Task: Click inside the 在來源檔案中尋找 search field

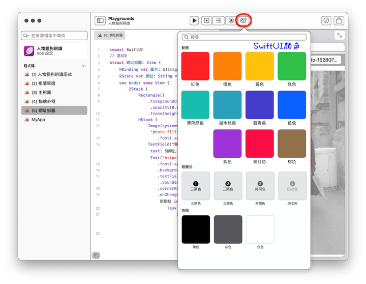Action: 54,36
